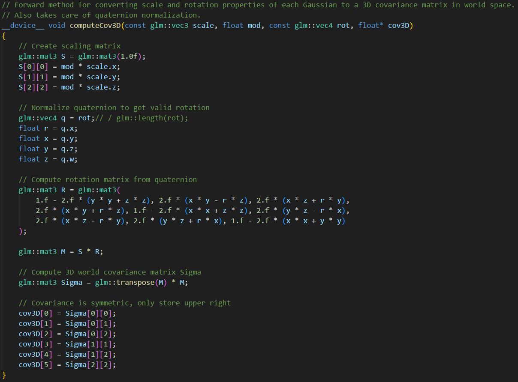This screenshot has width=518, height=382.
Task: Click the line 'float y = q.z;'
Action: [x=48, y=149]
